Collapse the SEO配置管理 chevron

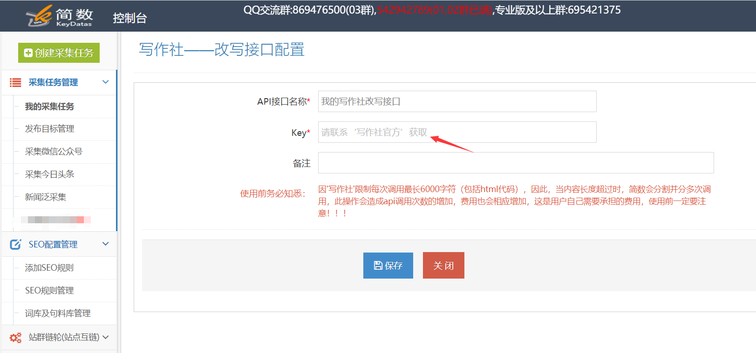tap(106, 244)
